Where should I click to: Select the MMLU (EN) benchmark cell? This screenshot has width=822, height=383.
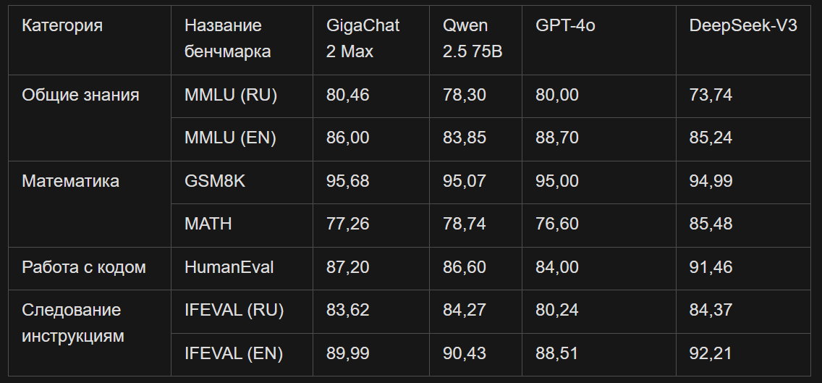click(x=242, y=139)
